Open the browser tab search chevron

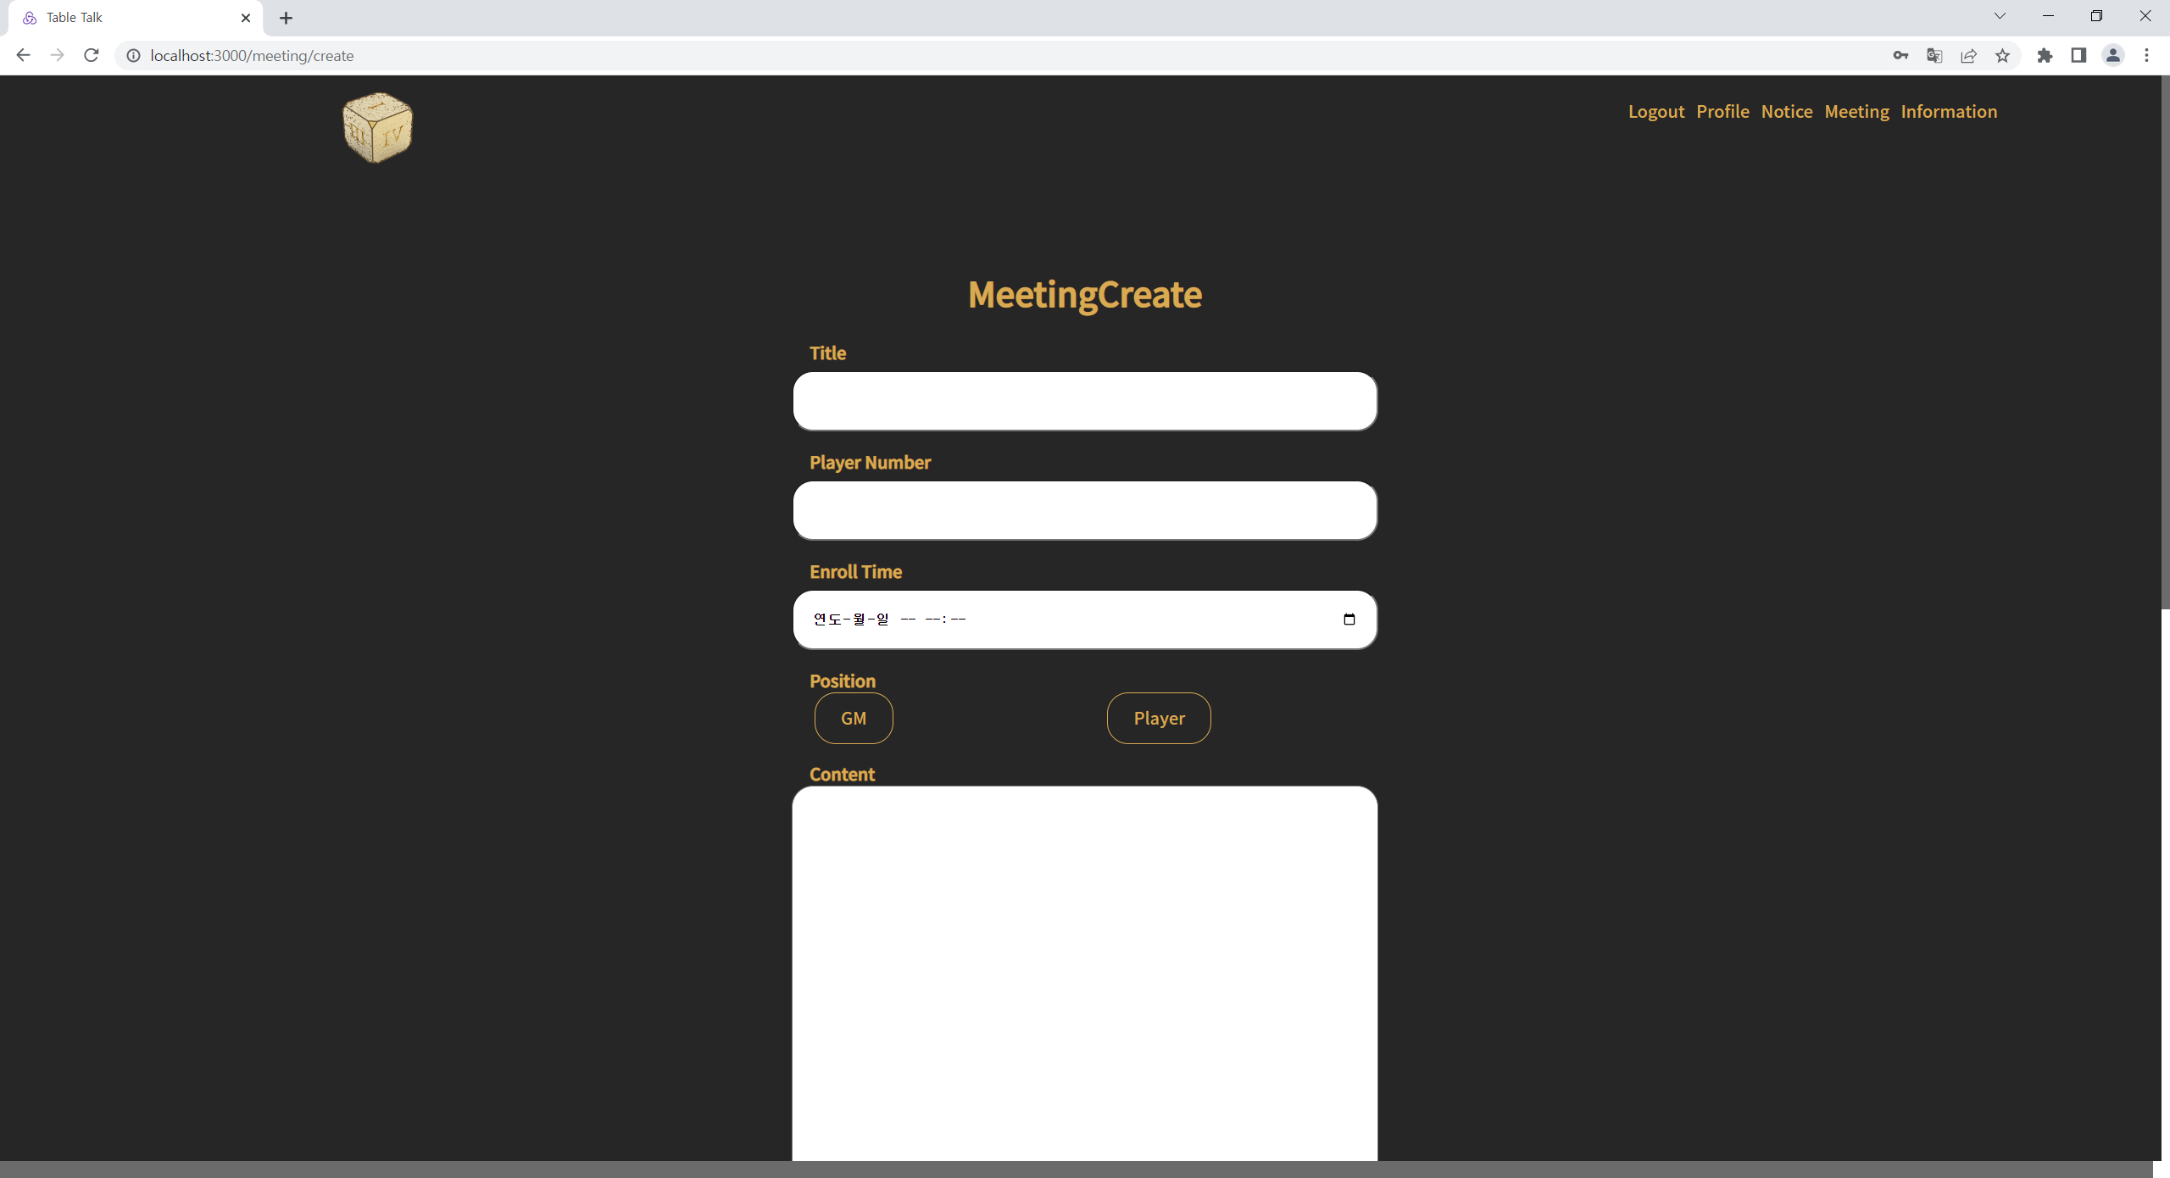pos(2000,15)
